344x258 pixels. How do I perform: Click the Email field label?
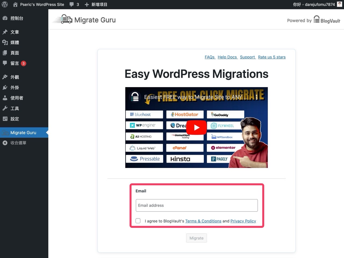141,191
